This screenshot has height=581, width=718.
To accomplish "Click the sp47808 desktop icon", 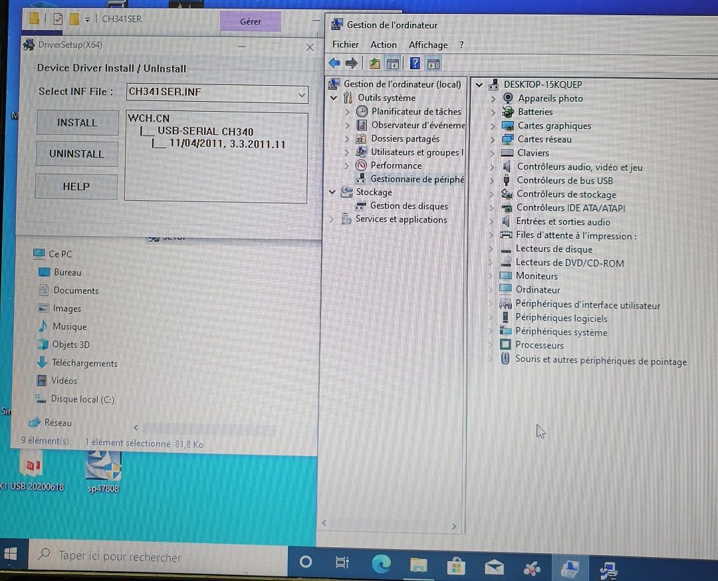I will point(104,472).
